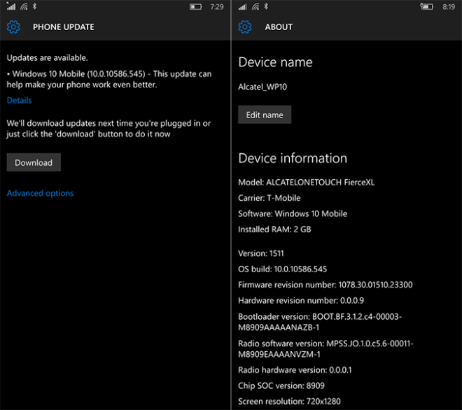Select Screen resolution: 720x1280 line
This screenshot has width=462, height=410.
tap(289, 402)
